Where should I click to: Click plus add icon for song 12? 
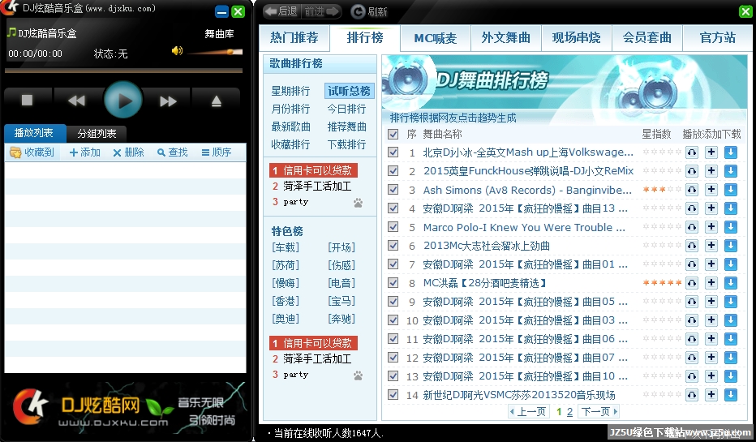711,358
